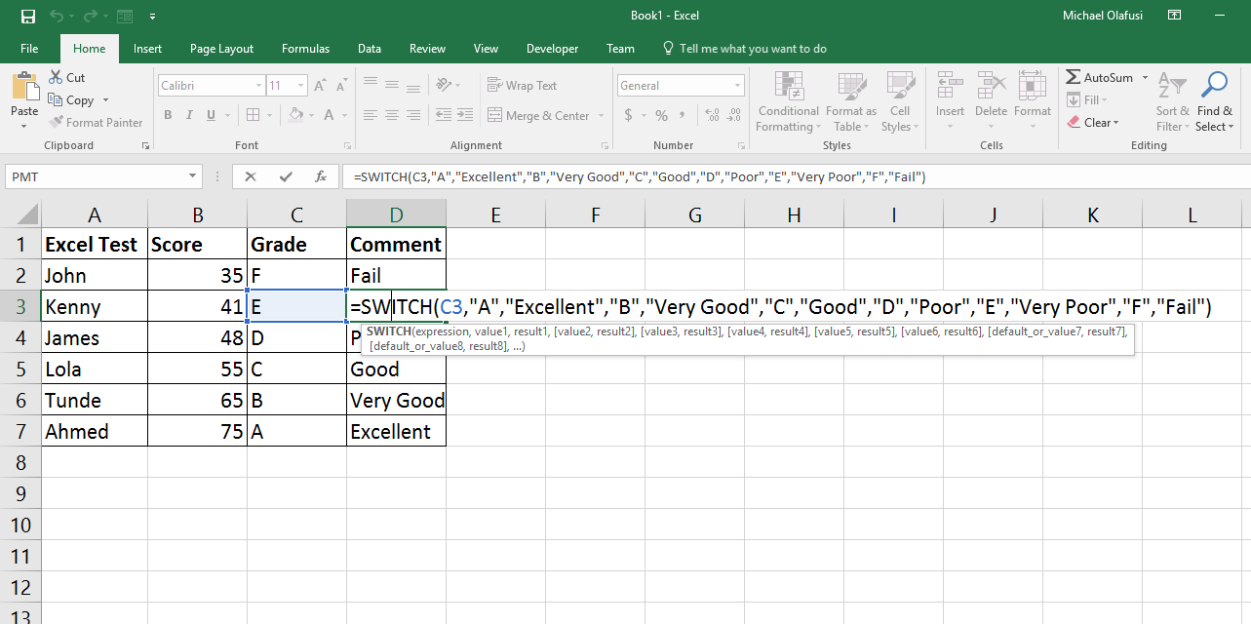Click the Decrease Font Size icon
Image resolution: width=1251 pixels, height=624 pixels.
[x=339, y=86]
